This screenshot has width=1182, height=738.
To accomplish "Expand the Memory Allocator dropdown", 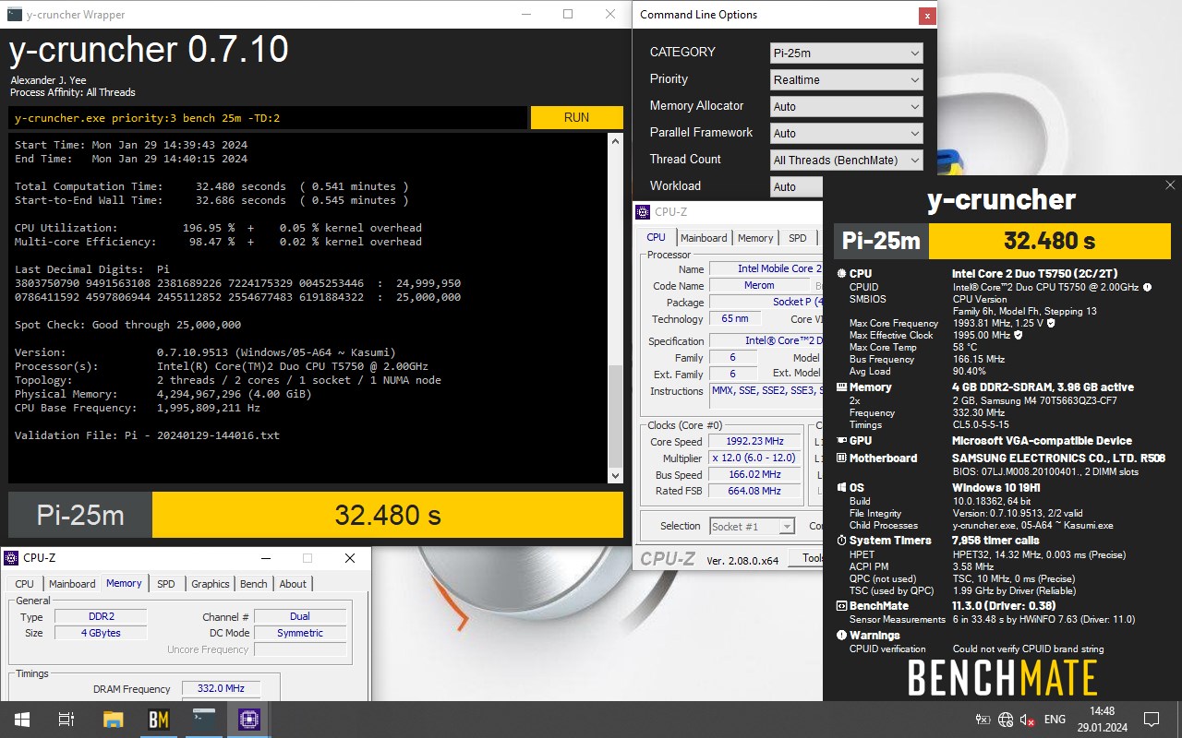I will (x=846, y=106).
